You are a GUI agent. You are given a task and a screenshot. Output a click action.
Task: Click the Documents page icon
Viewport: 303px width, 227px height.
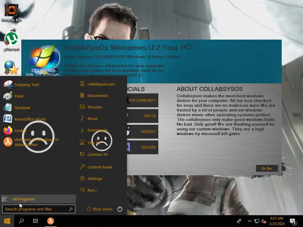82,95
